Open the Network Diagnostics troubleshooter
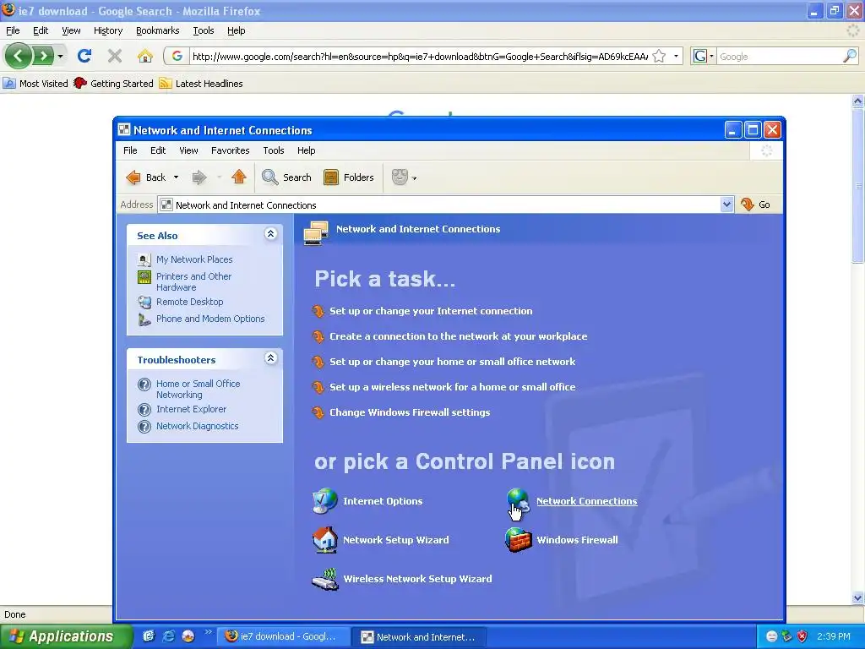This screenshot has width=865, height=649. point(197,426)
